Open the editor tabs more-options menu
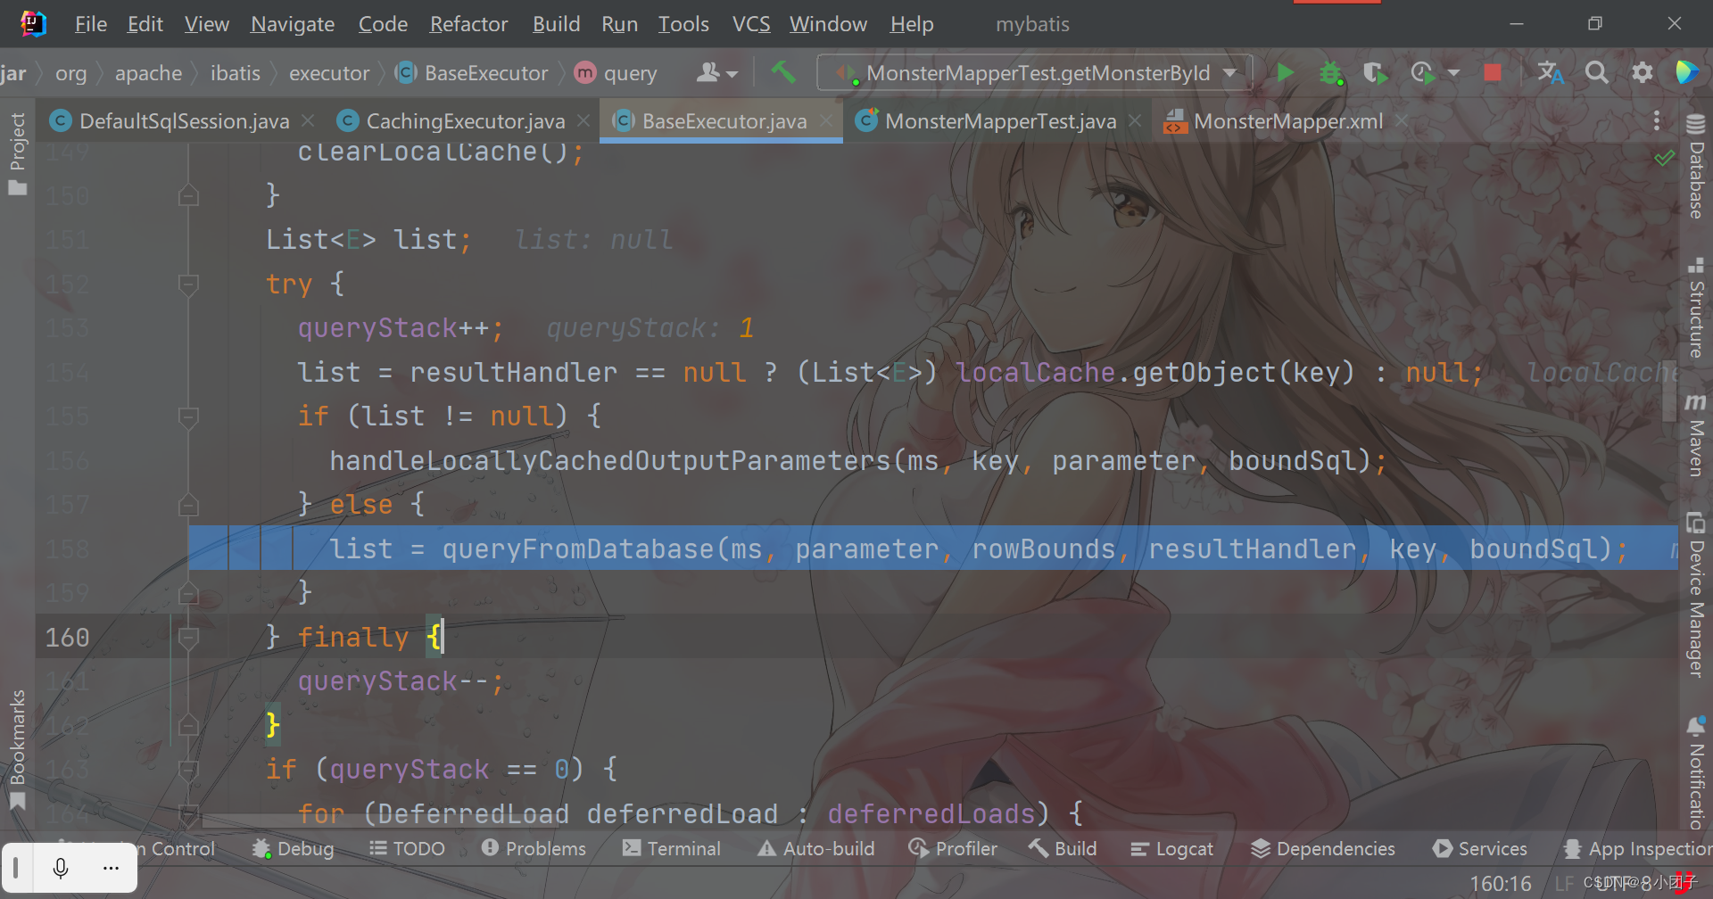This screenshot has width=1713, height=899. 1657,120
